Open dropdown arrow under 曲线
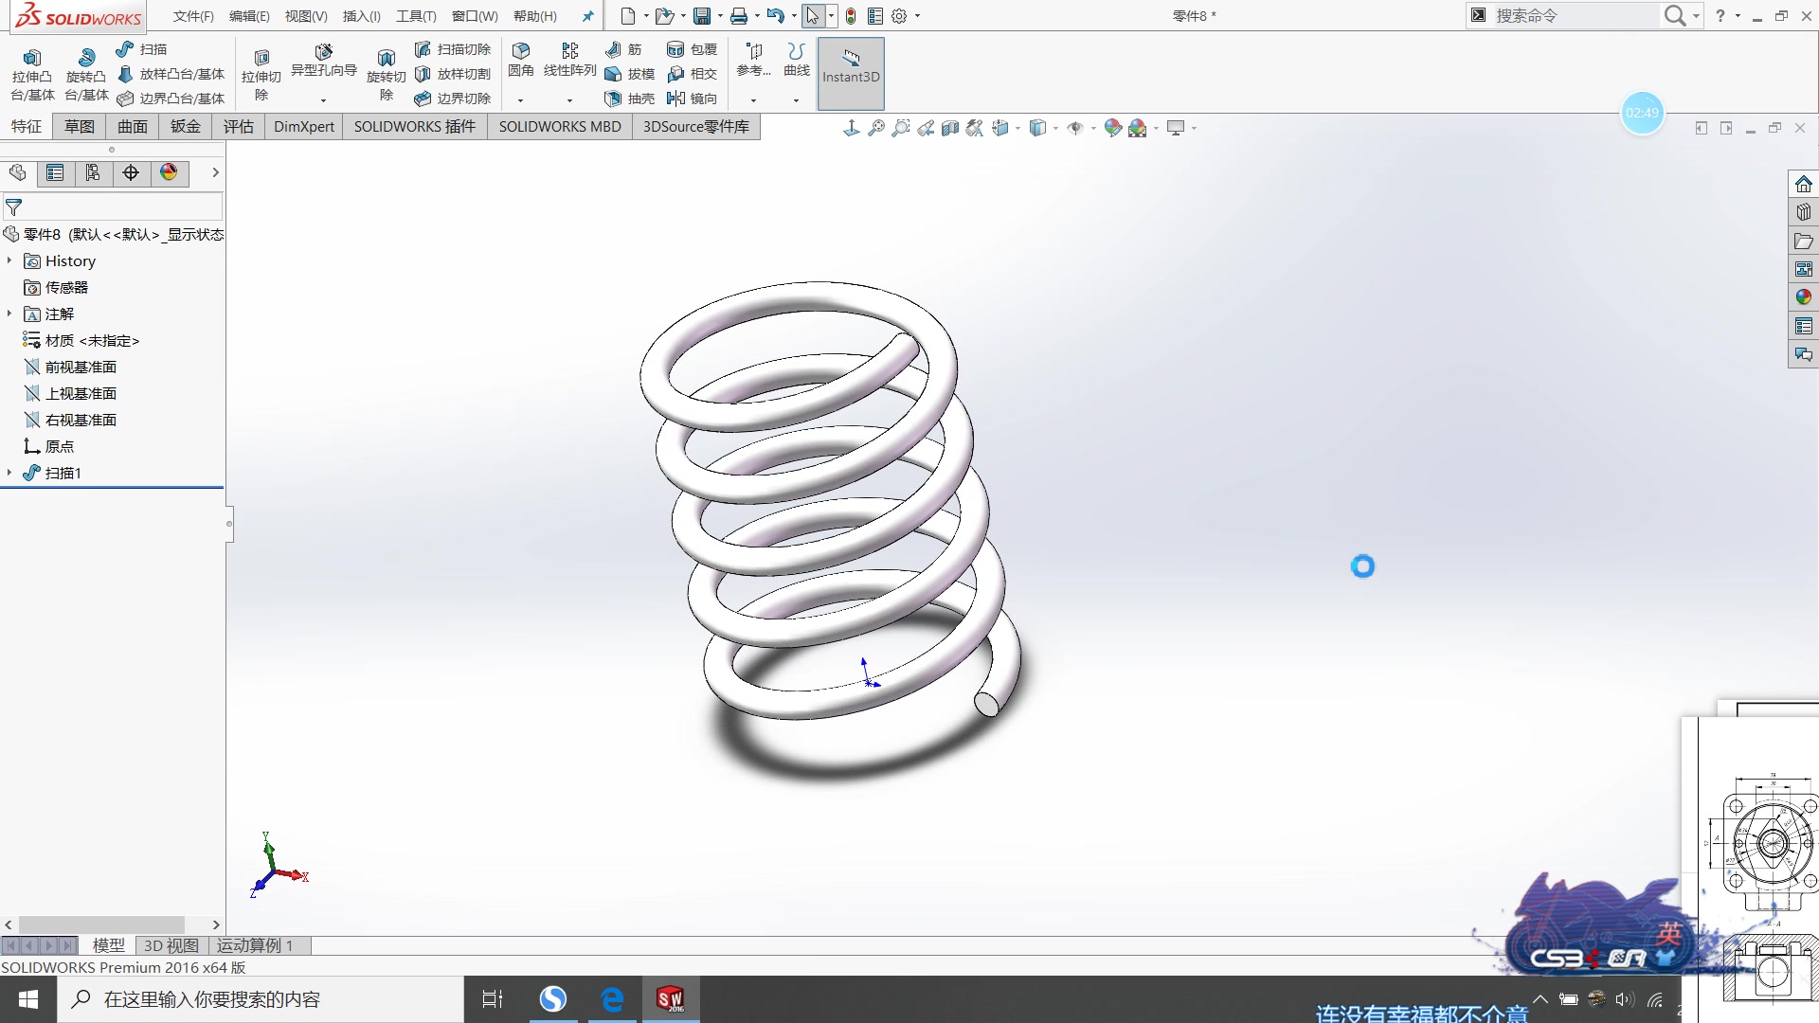 (796, 100)
